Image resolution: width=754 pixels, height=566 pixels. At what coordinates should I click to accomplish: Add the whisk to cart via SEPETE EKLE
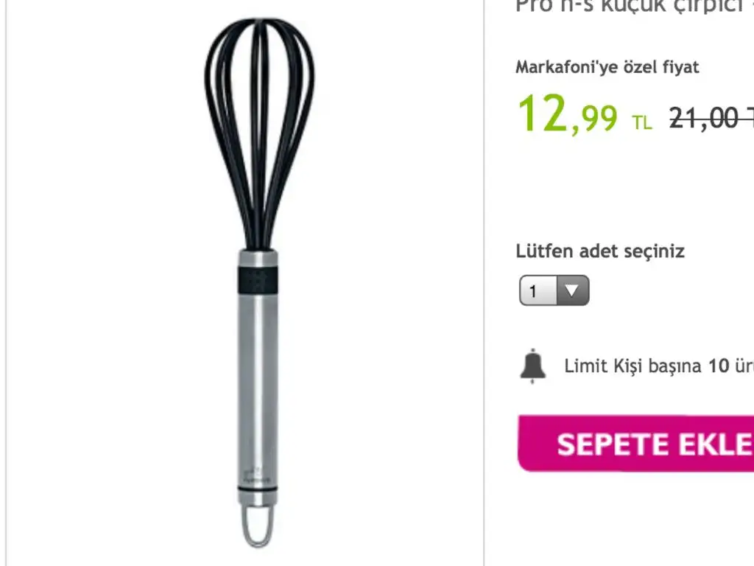(x=635, y=444)
